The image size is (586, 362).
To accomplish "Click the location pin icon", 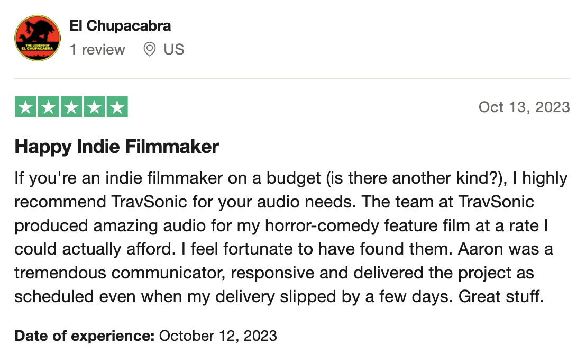I will (x=150, y=50).
